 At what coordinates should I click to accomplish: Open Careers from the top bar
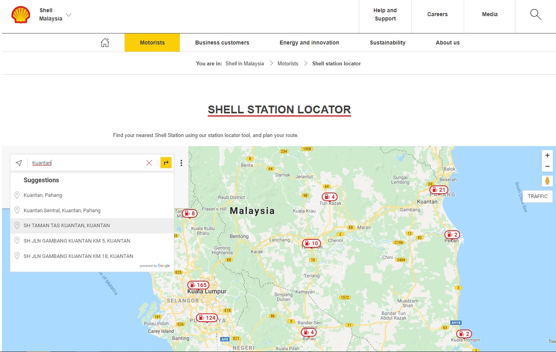(437, 14)
